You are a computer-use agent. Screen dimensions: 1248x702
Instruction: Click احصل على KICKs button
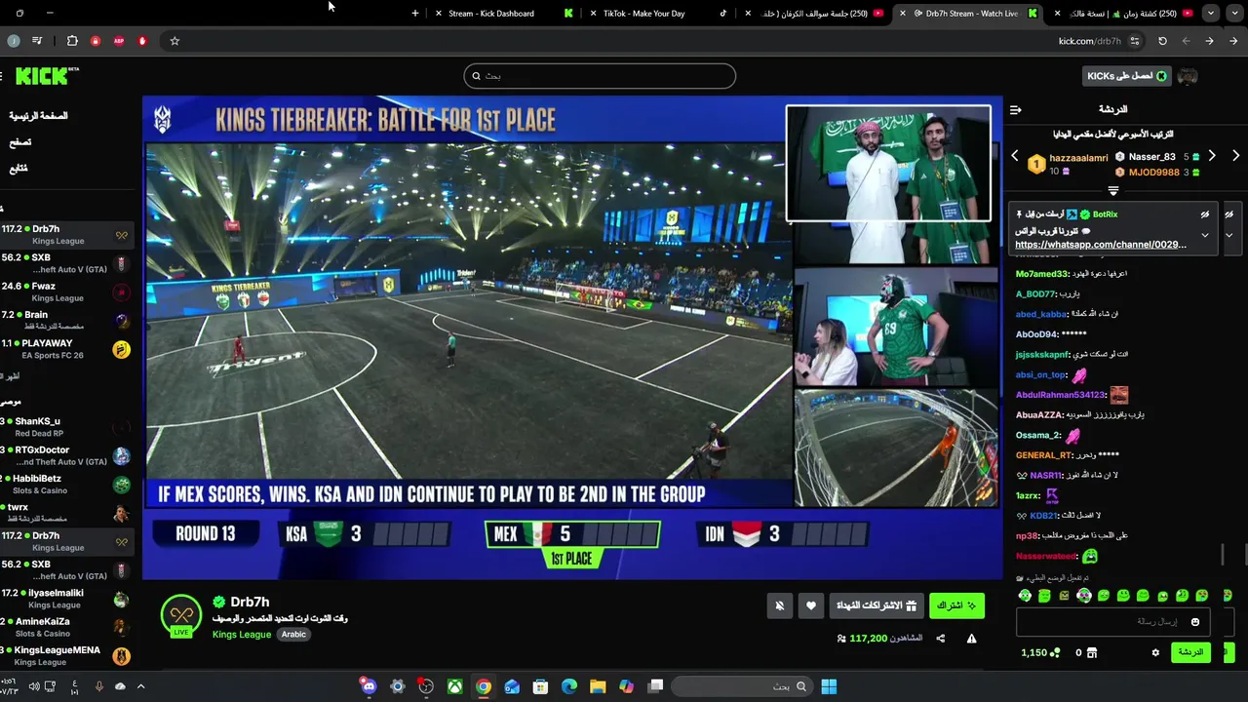(1126, 76)
